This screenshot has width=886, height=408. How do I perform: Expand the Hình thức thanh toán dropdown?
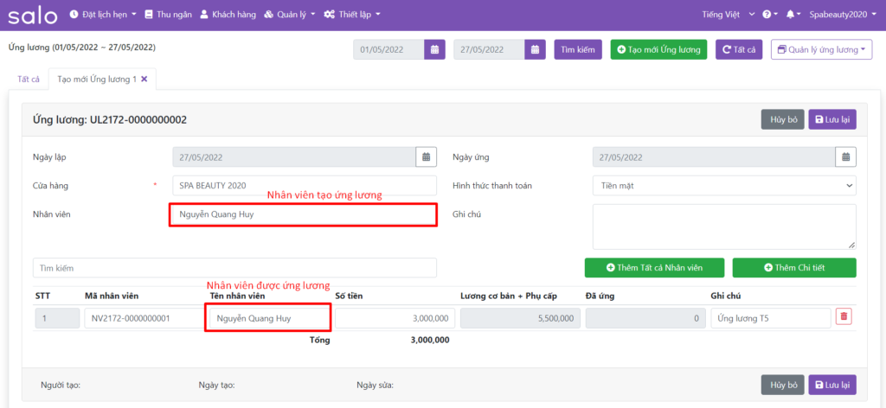pos(724,186)
